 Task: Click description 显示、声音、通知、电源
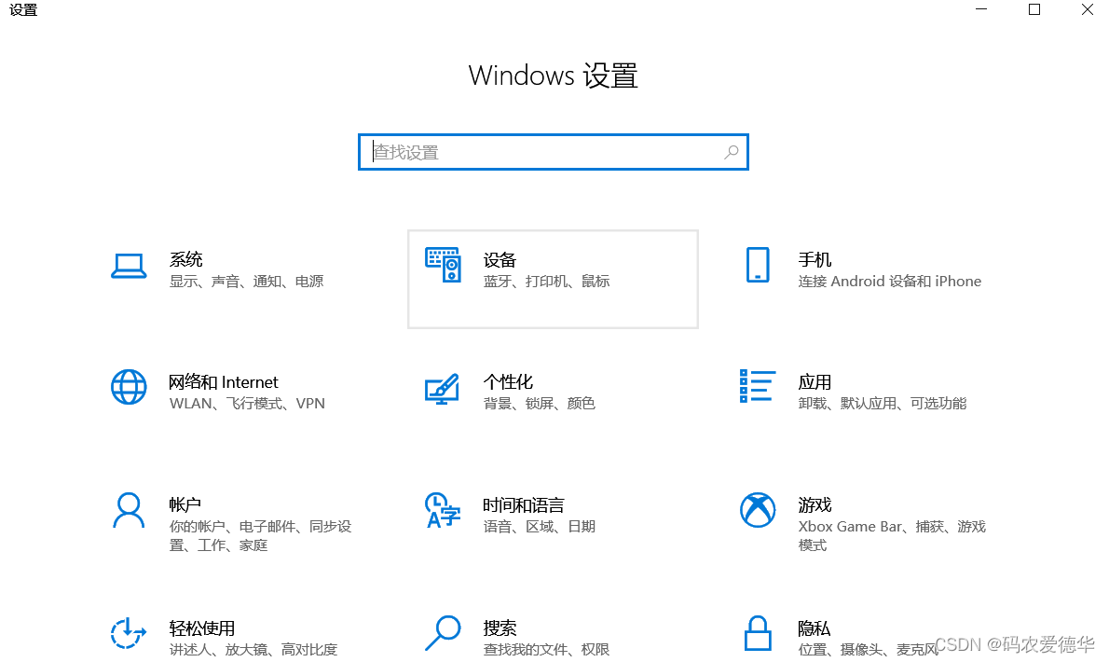[x=246, y=281]
